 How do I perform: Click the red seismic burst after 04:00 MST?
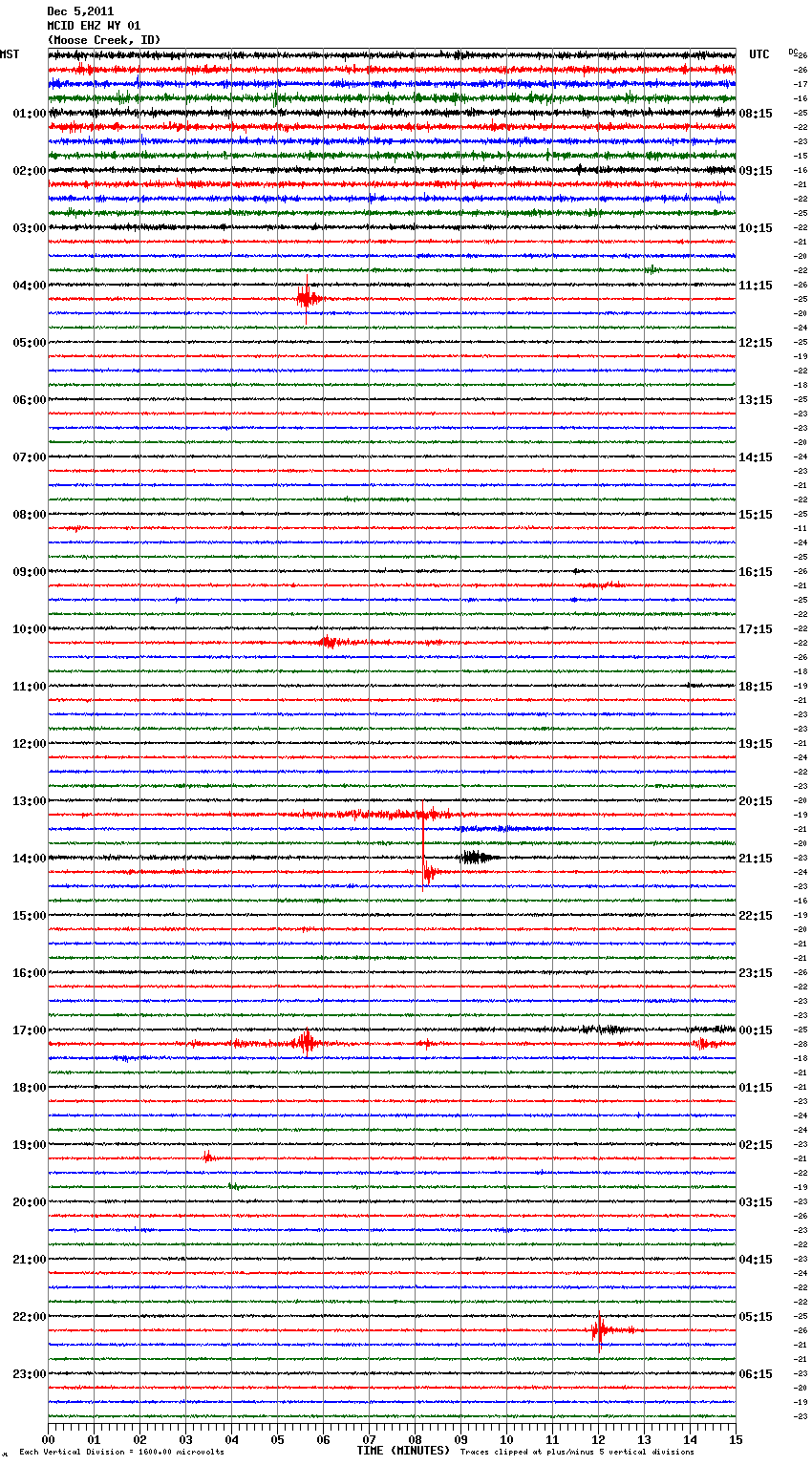pyautogui.click(x=307, y=299)
